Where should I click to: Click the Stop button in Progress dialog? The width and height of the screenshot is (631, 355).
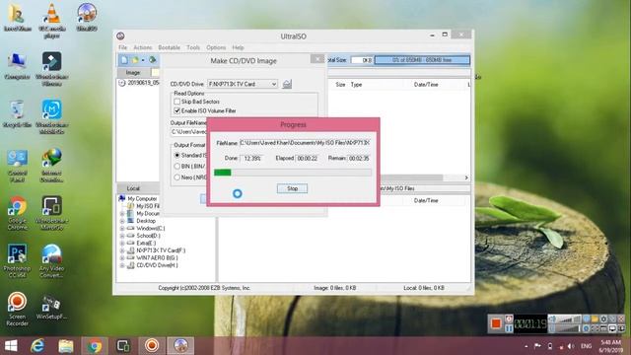292,188
